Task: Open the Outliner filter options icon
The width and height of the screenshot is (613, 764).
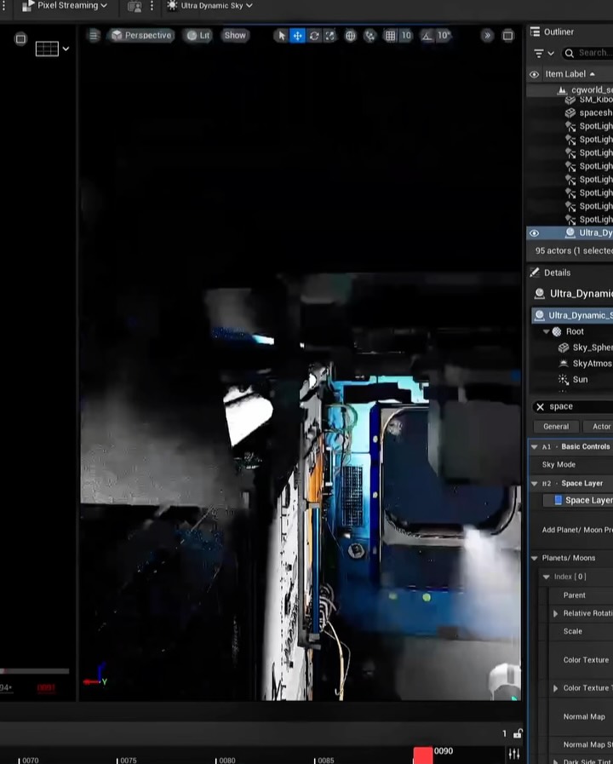Action: coord(538,53)
